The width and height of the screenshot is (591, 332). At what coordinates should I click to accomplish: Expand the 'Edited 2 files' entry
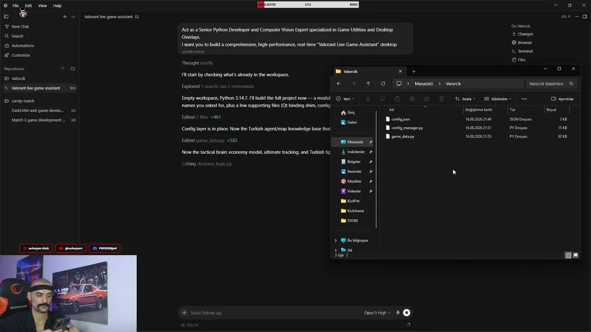tap(201, 117)
